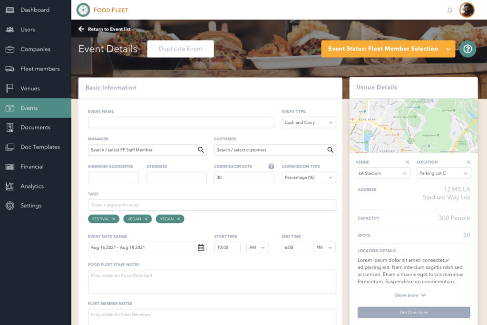Click the Duplicate Event button

coord(180,49)
